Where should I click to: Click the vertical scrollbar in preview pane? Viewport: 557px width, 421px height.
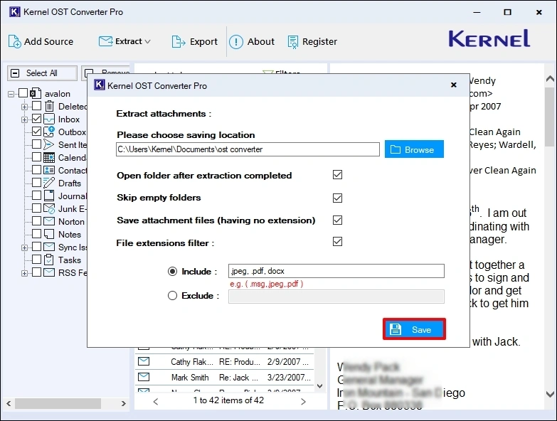click(550, 213)
